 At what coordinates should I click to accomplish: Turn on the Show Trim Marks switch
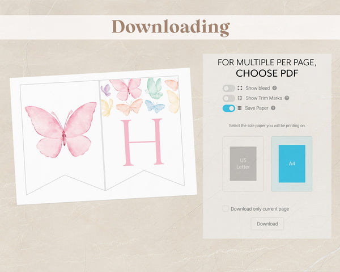pyautogui.click(x=229, y=98)
